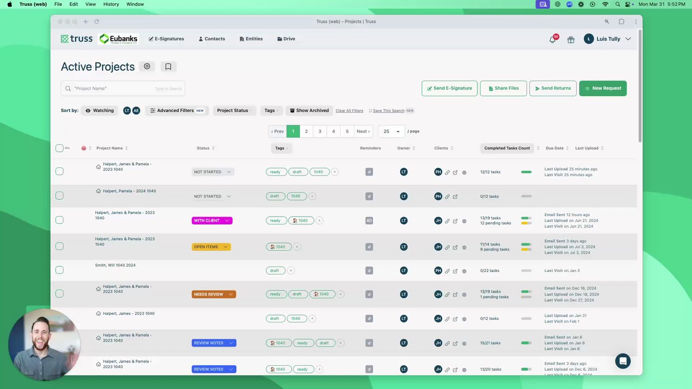
Task: Change the OPEN ITEMS status dropdown
Action: point(211,247)
